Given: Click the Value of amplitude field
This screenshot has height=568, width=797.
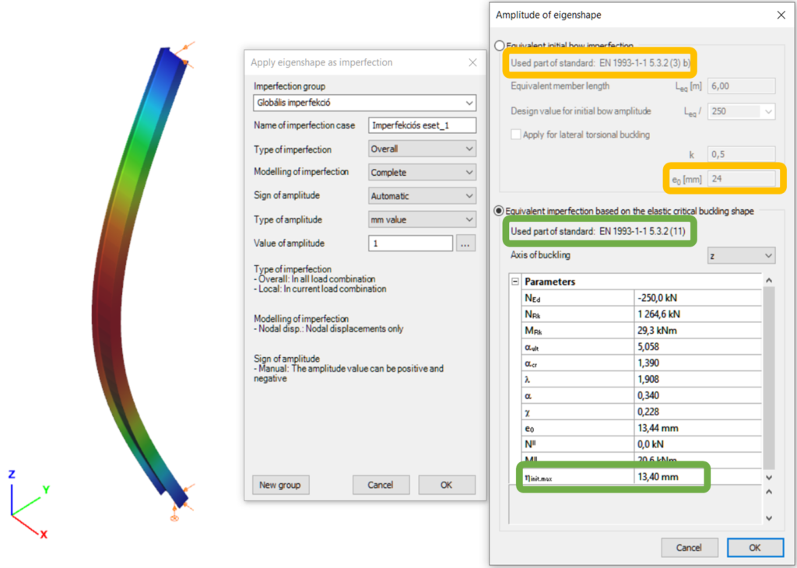Looking at the screenshot, I should coord(410,244).
